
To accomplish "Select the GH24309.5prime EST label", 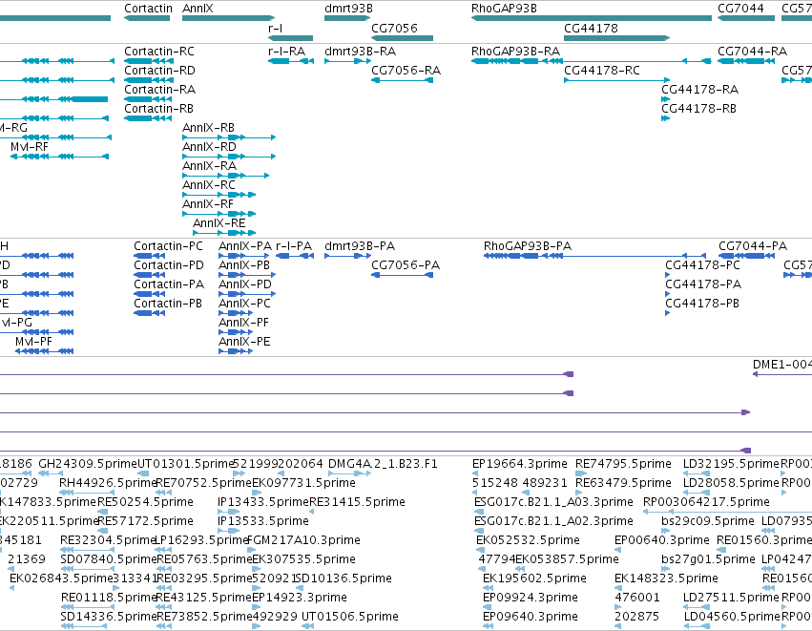I will 88,464.
